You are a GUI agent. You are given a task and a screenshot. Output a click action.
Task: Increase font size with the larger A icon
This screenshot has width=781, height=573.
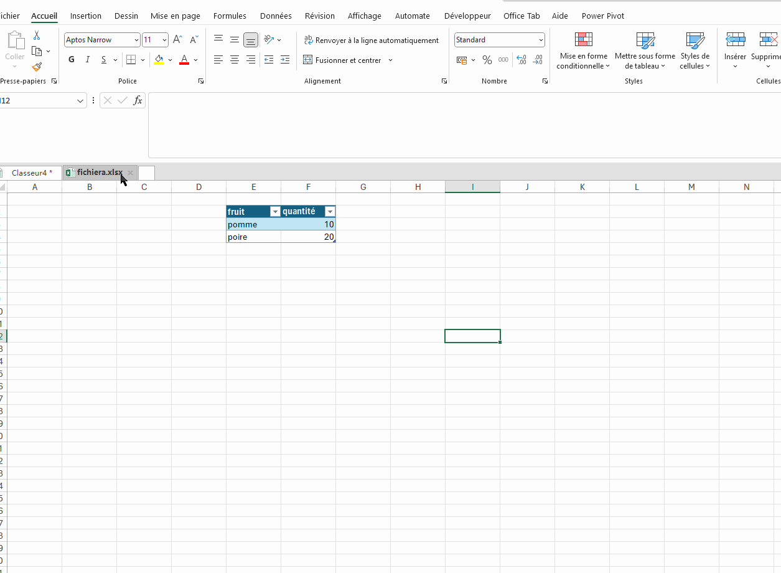[177, 40]
